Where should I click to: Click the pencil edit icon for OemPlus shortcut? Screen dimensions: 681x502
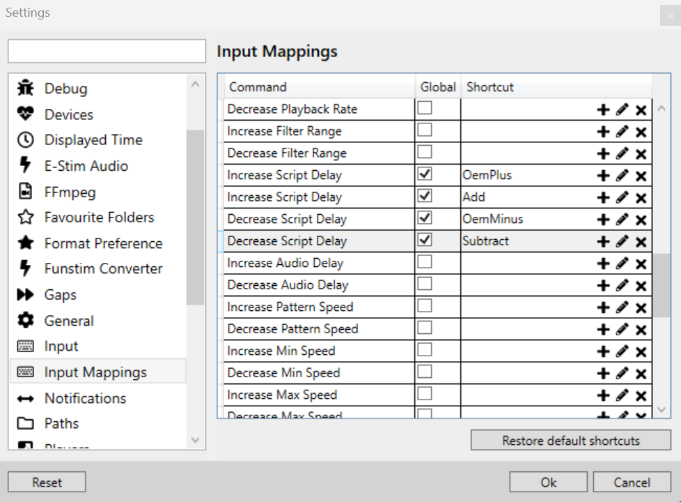623,176
